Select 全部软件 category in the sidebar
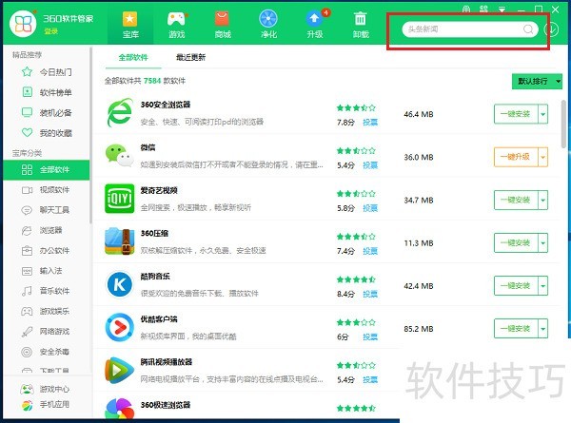Screen dimensions: 571x423 [47, 170]
